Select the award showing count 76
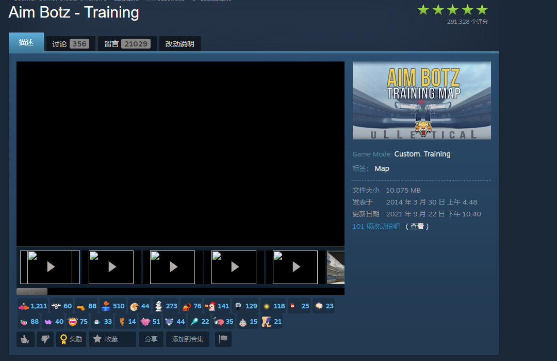 (191, 306)
